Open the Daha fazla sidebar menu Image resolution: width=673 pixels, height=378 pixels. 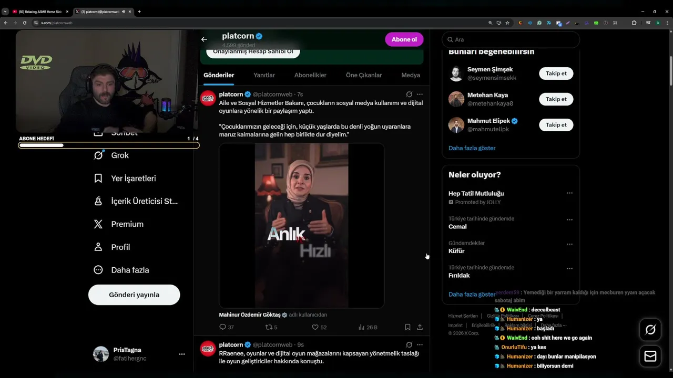tap(121, 270)
